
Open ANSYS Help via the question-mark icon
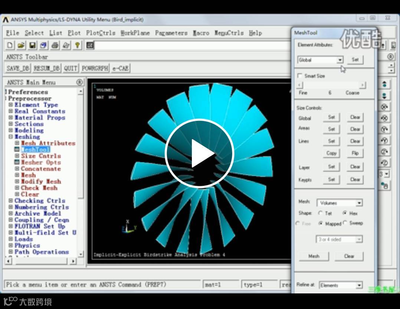[x=77, y=45]
